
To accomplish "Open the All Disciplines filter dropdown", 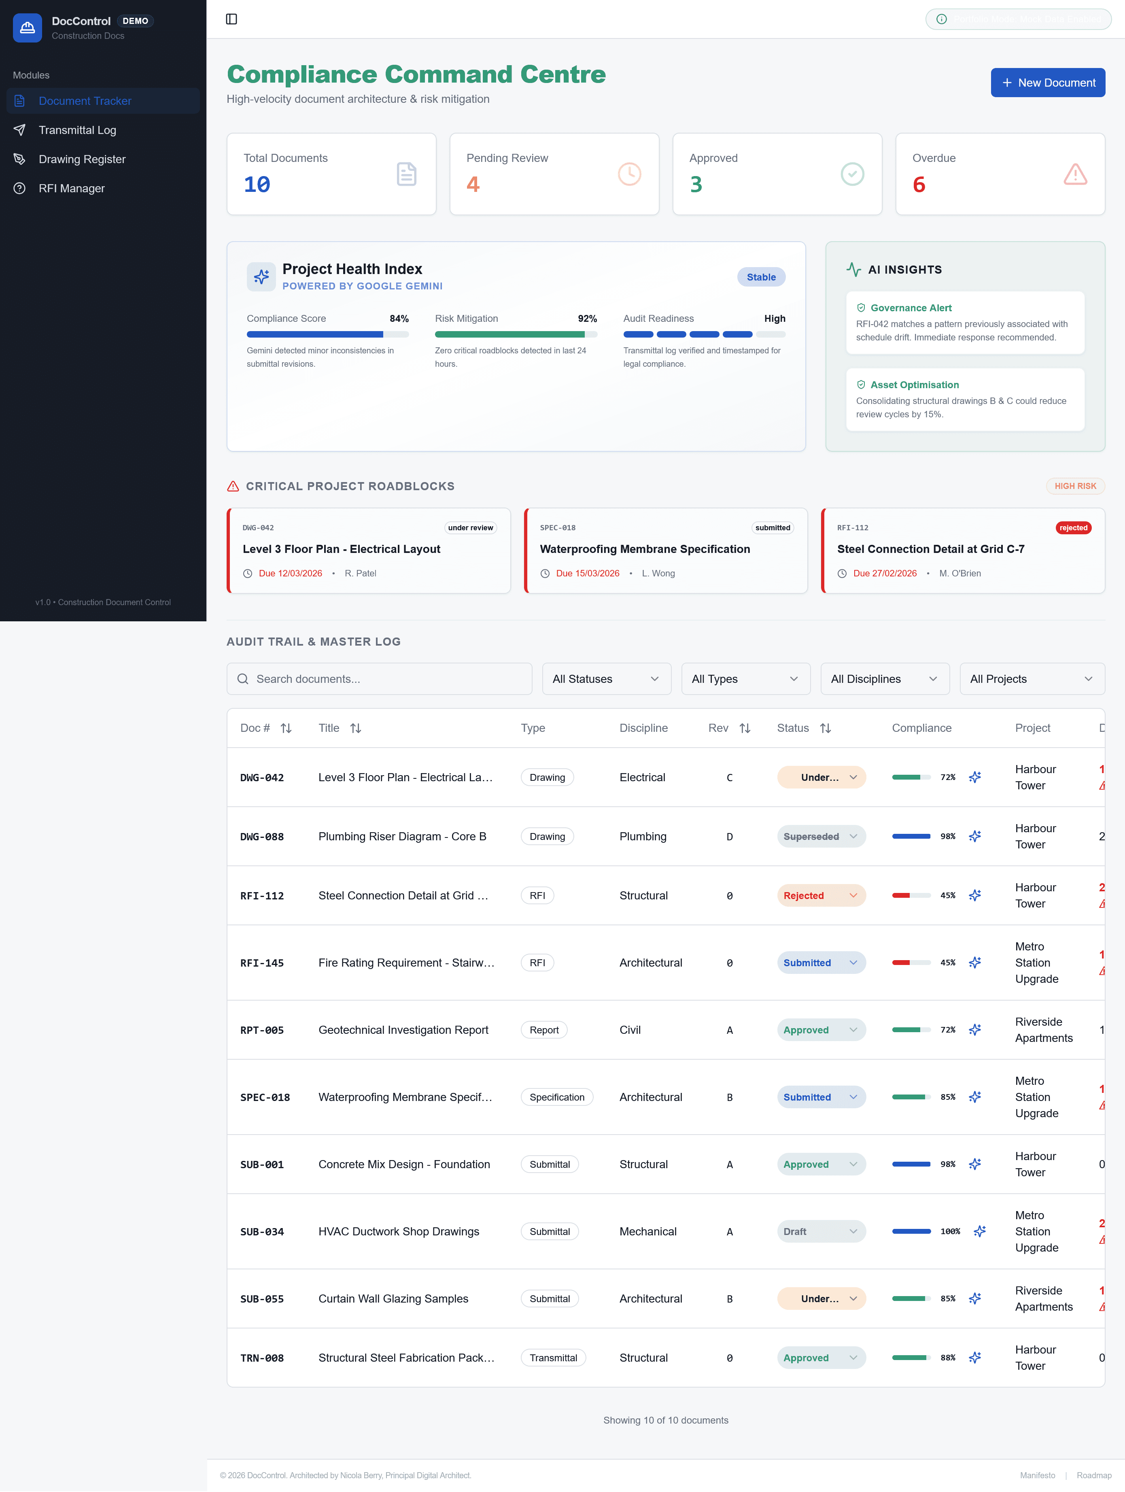I will coord(884,678).
